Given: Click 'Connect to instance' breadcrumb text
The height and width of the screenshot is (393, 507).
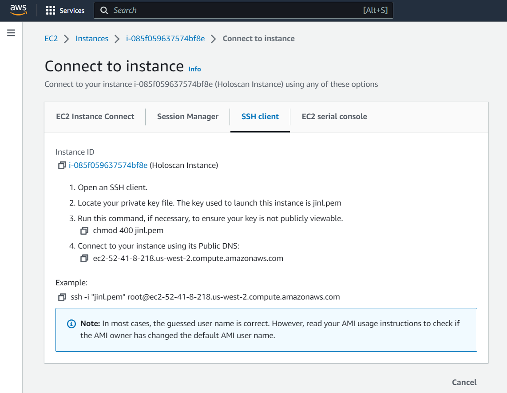Looking at the screenshot, I should tap(259, 39).
